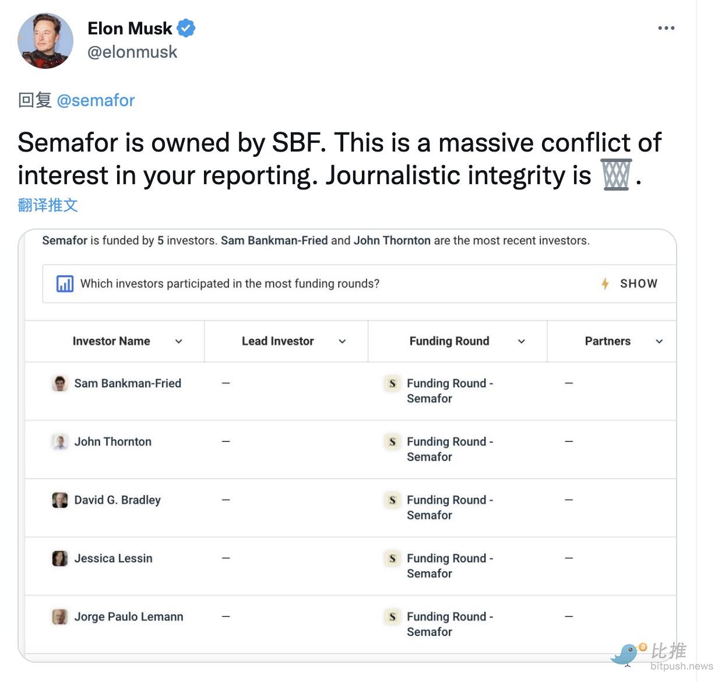Screen dimensions: 725x682
Task: Click the Elon Musk display name
Action: point(129,28)
